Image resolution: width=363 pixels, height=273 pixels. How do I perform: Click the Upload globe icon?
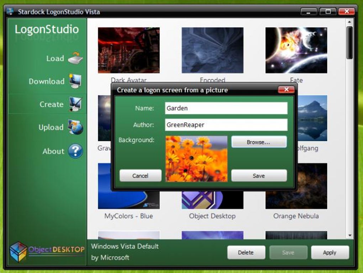tap(75, 127)
